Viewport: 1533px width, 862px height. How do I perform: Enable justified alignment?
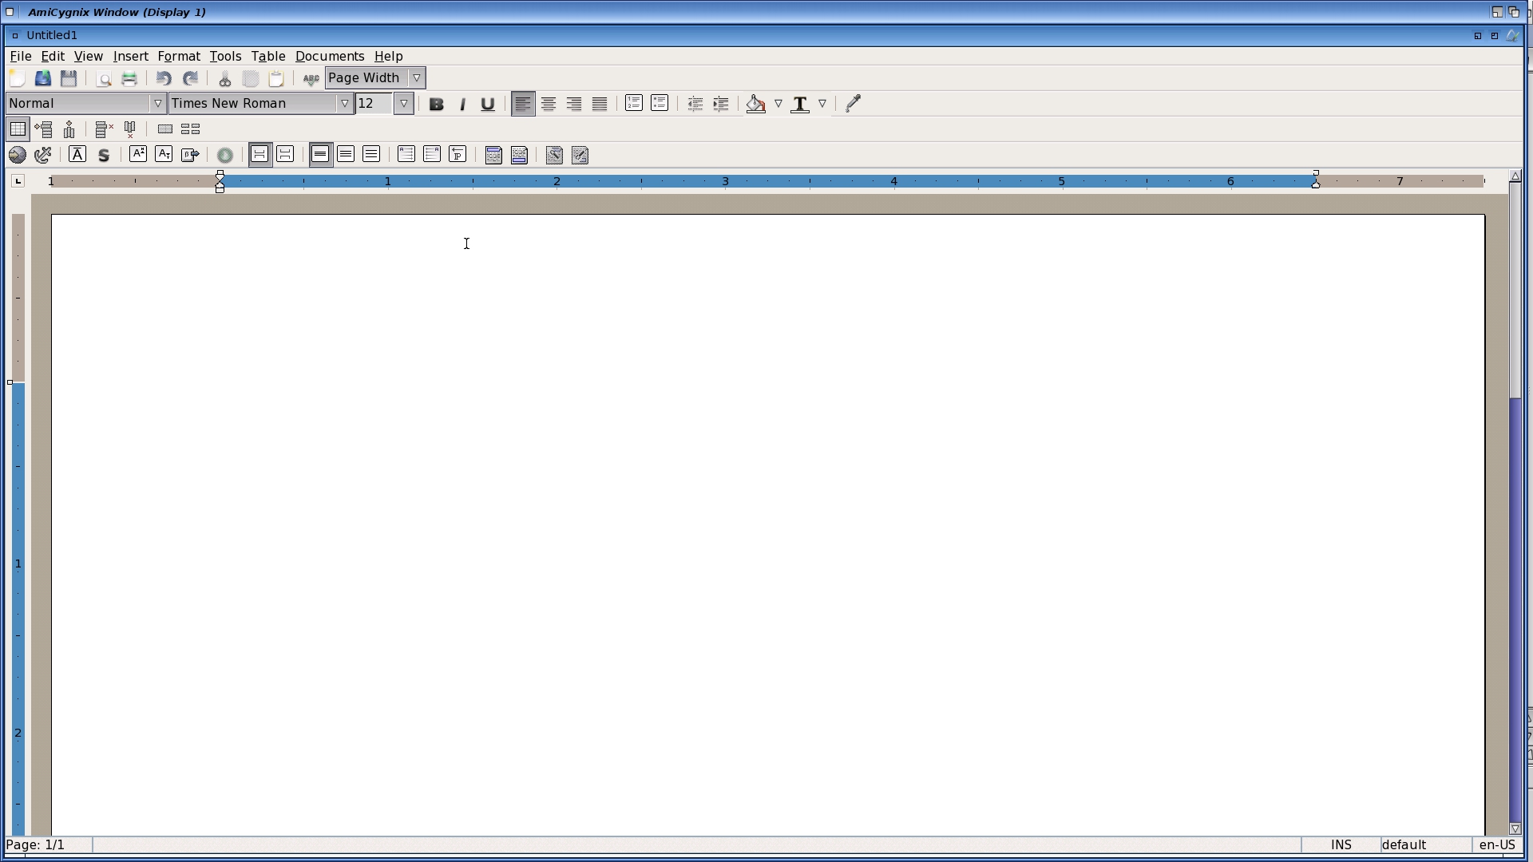(x=600, y=104)
